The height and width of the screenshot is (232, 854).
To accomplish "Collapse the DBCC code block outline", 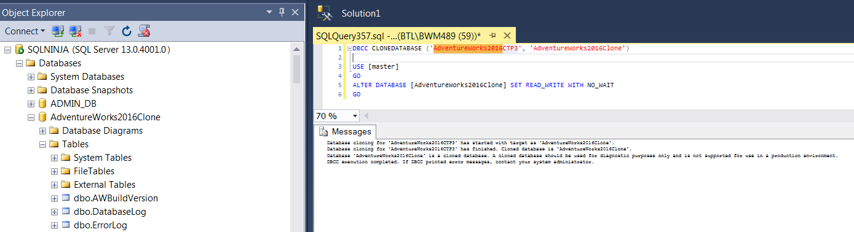I will point(349,48).
